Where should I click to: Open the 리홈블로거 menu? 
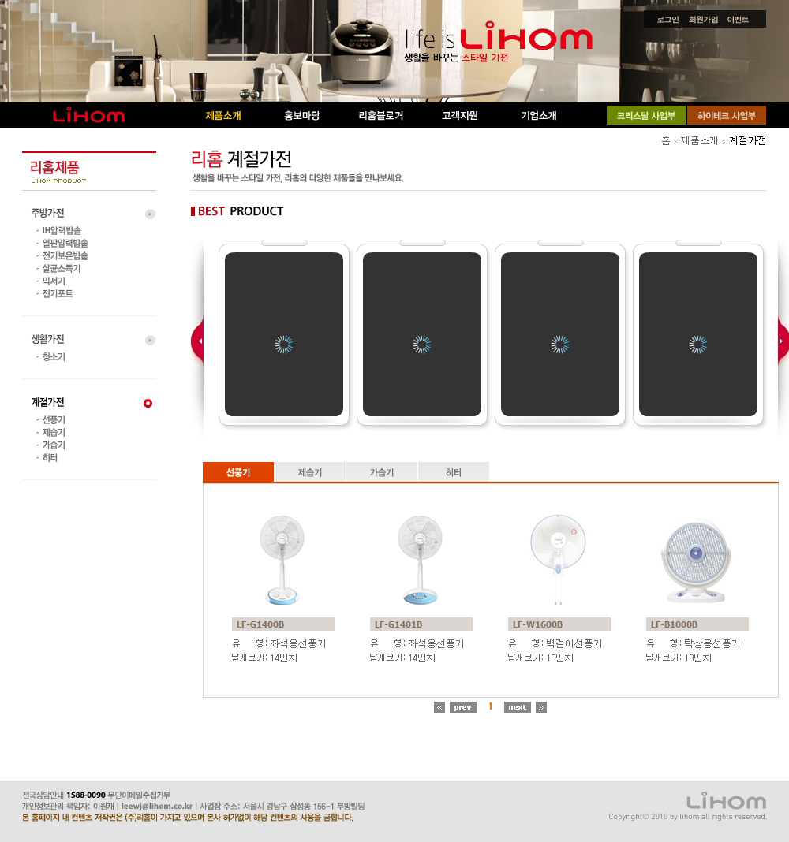381,115
